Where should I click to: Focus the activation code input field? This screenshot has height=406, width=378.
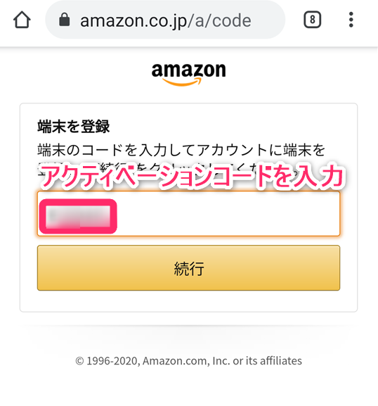pos(188,214)
